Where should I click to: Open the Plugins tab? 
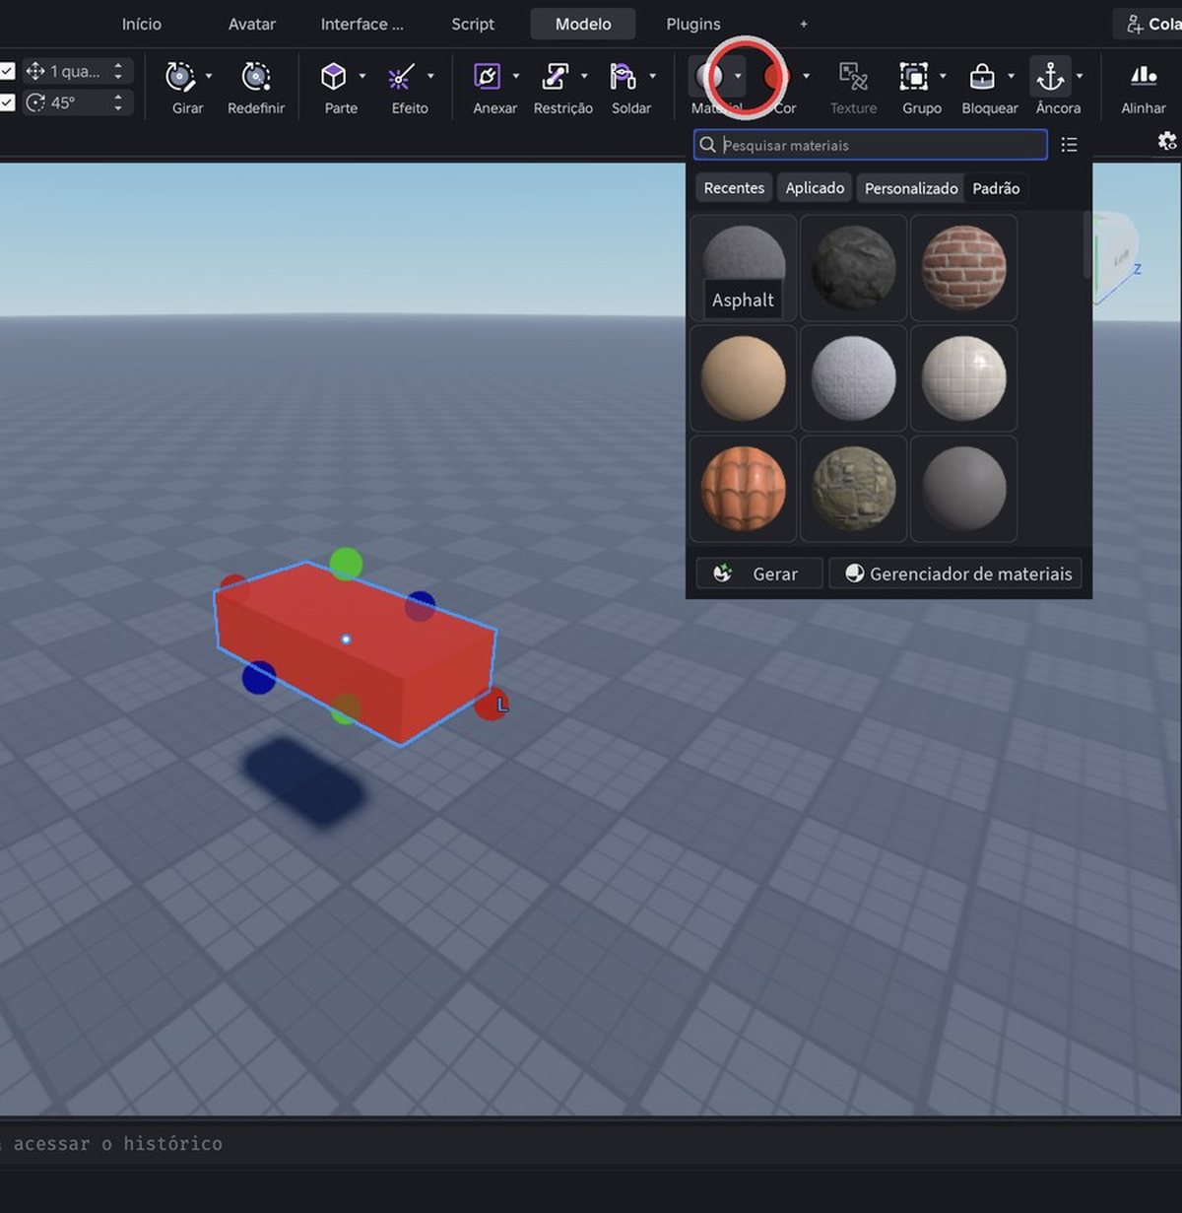pos(693,24)
